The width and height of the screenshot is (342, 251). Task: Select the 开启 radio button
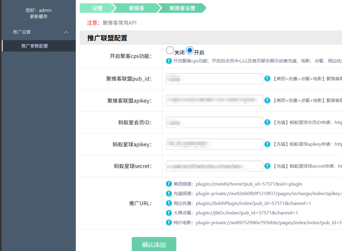190,50
